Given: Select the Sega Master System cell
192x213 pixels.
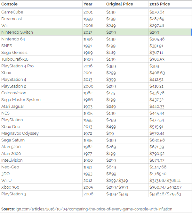Looking at the screenshot, I should pyautogui.click(x=41, y=99).
